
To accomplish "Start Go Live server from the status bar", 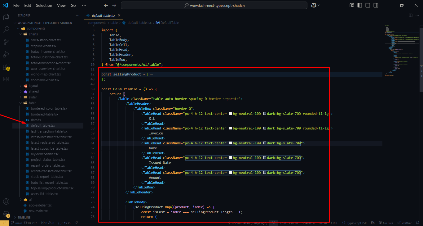I will coord(386,223).
